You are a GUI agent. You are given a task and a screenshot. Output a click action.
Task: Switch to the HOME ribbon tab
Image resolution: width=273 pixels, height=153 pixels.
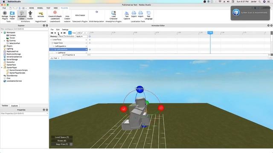click(32, 8)
